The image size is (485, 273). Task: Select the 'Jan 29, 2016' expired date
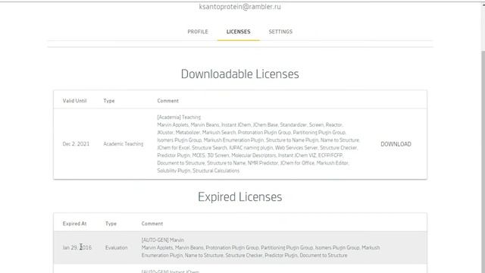coord(77,248)
